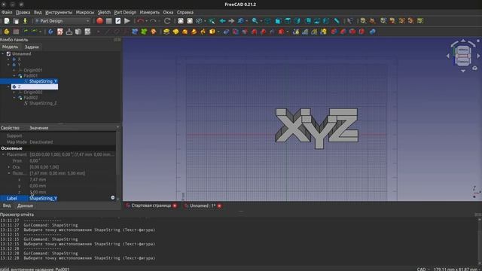Select ShapeString_Z in the model tree
The width and height of the screenshot is (482, 271).
[43, 103]
